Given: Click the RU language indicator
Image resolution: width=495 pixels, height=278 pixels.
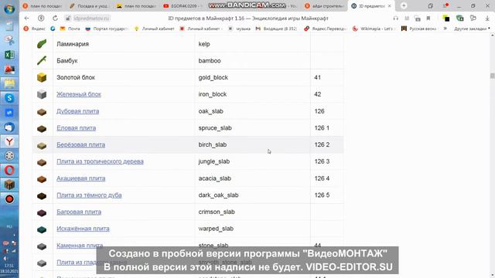Looking at the screenshot, I should (x=9, y=226).
